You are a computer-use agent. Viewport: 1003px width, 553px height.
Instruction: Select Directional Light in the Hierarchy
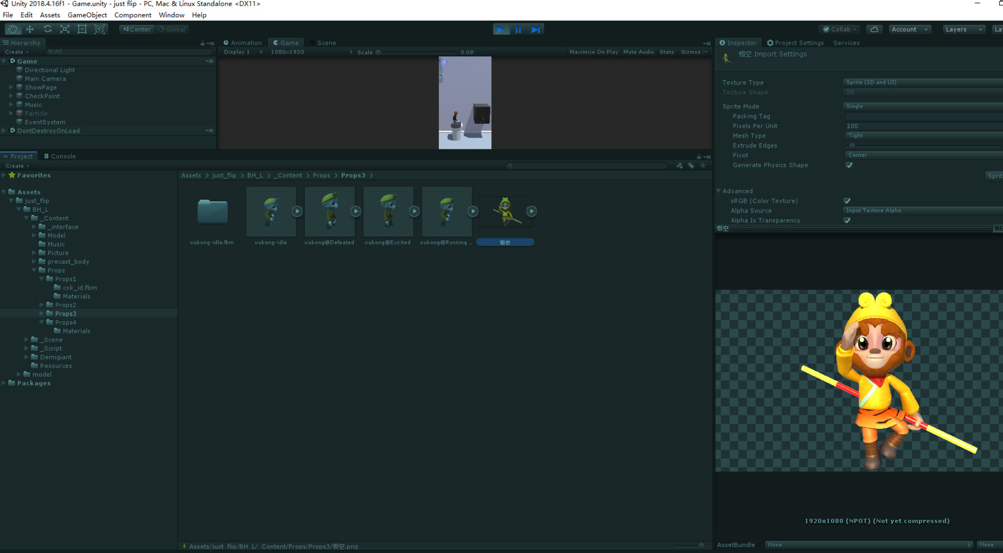(50, 70)
